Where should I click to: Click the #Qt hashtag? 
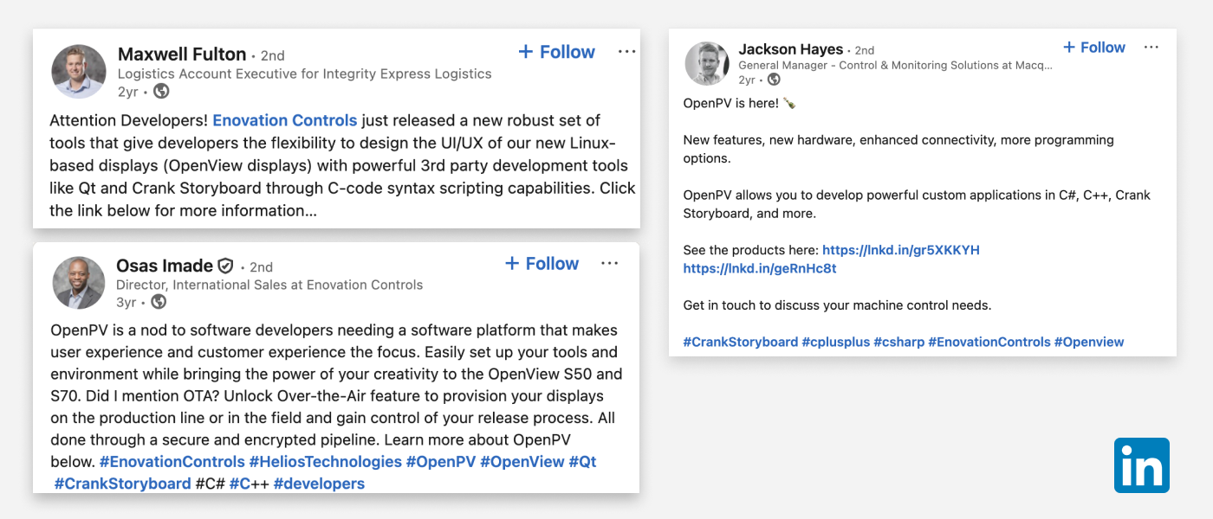tap(582, 462)
